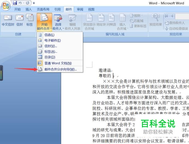Open customize quick access toolbar arrow
The width and height of the screenshot is (189, 144).
34,3
